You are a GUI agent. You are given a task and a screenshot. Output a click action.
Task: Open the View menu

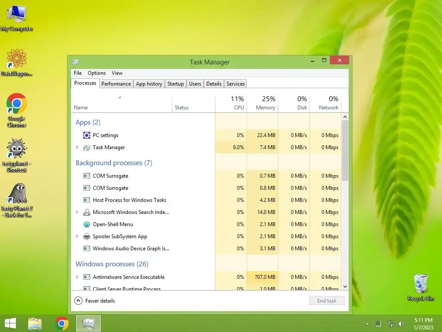(117, 73)
